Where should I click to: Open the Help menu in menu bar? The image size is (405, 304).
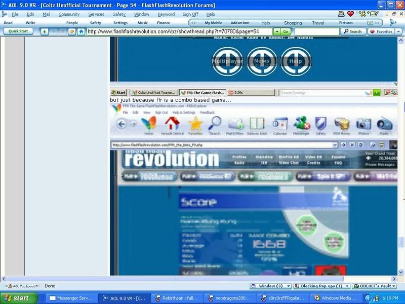tap(211, 14)
